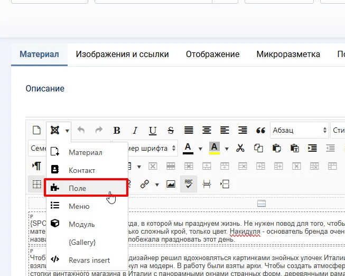Toggle italic formatting
Image resolution: width=345 pixels, height=276 pixels.
(135, 131)
